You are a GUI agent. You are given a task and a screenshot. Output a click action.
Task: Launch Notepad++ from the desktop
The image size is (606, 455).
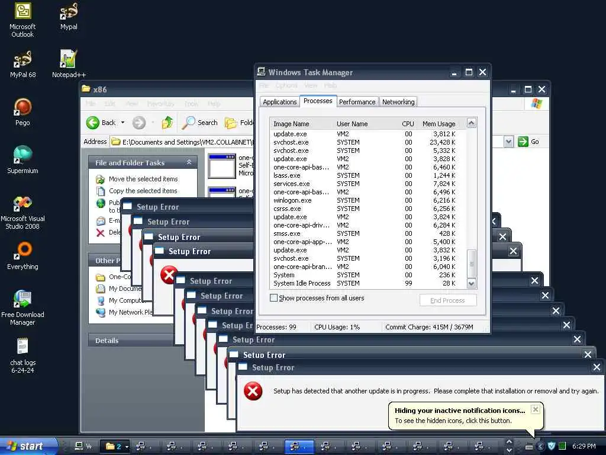[x=69, y=64]
